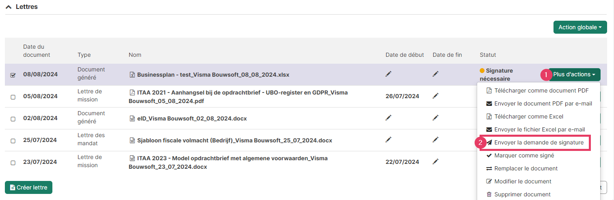Open the Action globale dropdown
Image resolution: width=614 pixels, height=200 pixels.
tap(580, 27)
